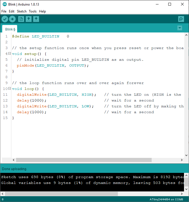Click 'delay(1000);' on line 12
The image size is (189, 202).
[32, 100]
